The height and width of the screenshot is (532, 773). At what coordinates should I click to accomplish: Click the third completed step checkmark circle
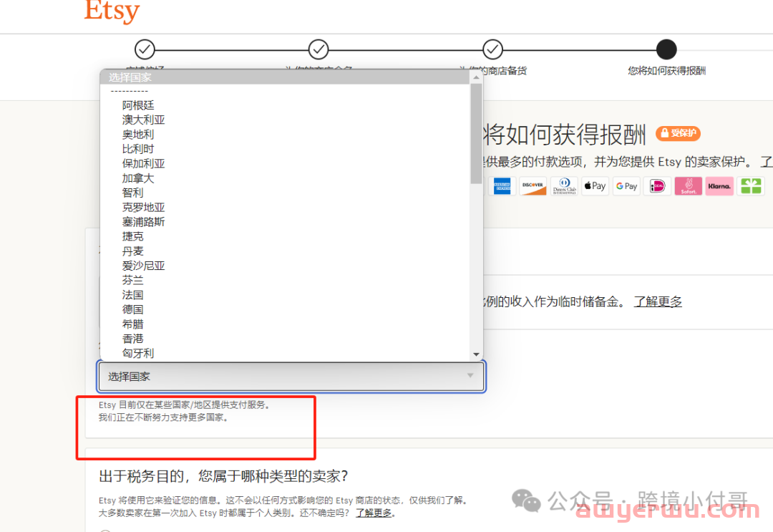pyautogui.click(x=492, y=49)
